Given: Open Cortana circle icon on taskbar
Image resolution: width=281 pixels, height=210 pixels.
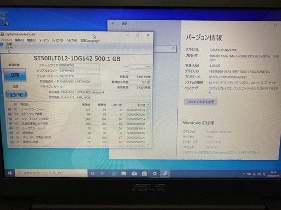Looking at the screenshot, I should (93, 173).
